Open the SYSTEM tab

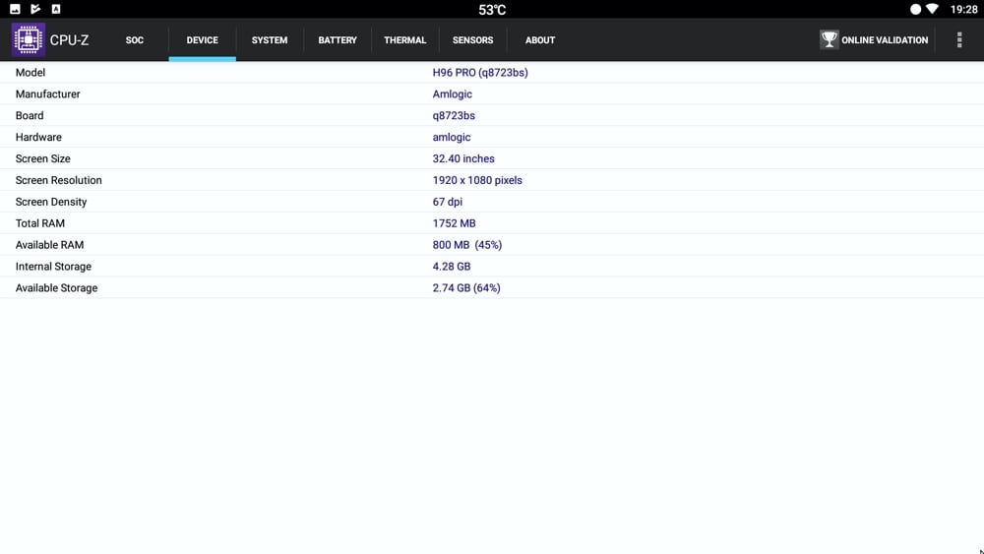click(270, 40)
